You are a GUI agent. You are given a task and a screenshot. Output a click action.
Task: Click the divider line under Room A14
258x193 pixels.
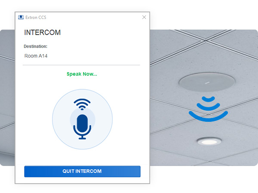(x=81, y=65)
